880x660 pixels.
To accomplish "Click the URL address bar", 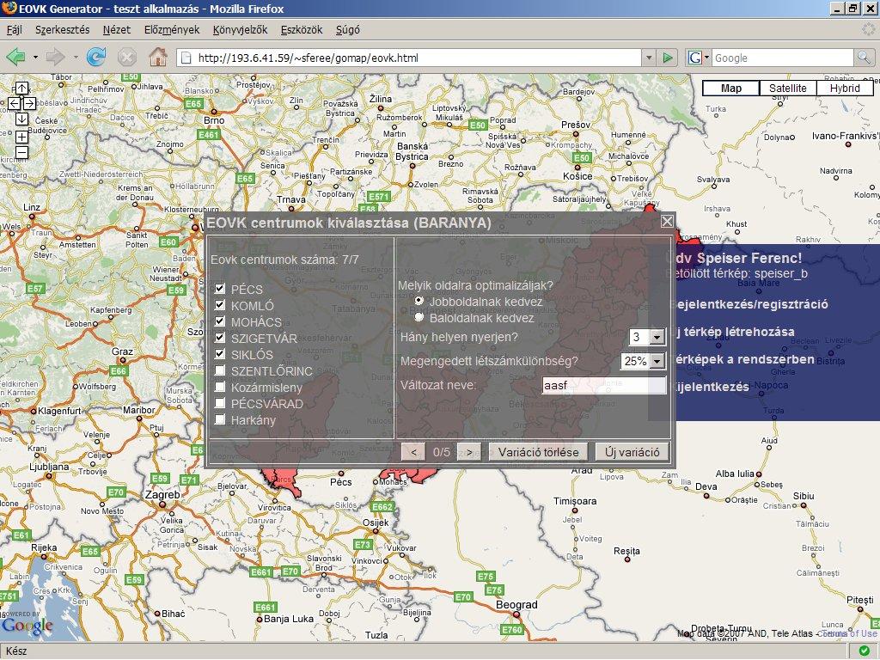I will 410,58.
